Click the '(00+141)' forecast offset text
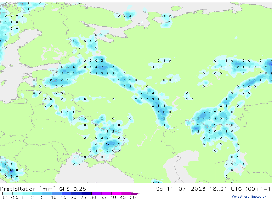The height and width of the screenshot is (199, 272). (259, 189)
